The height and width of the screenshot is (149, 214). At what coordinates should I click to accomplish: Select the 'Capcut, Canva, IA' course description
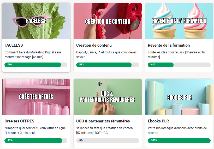106,55
